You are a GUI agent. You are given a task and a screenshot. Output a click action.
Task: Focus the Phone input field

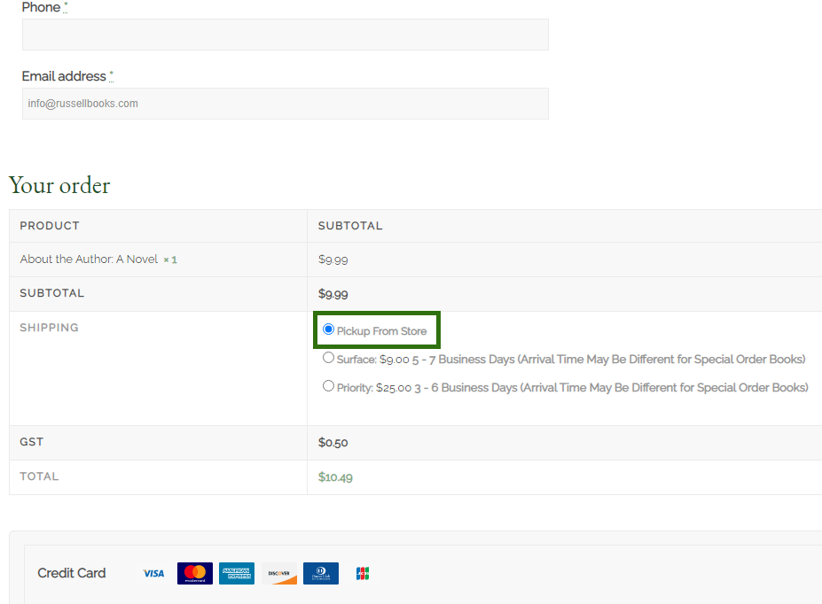[x=285, y=35]
